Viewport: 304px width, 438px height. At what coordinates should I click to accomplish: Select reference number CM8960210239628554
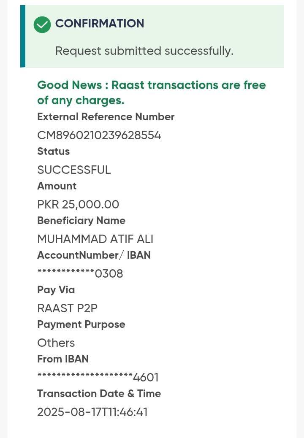[x=99, y=135]
